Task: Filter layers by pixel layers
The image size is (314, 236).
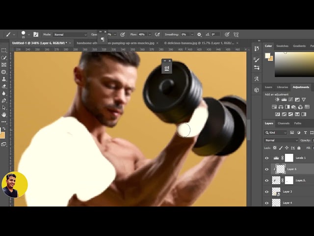Action: point(292,132)
